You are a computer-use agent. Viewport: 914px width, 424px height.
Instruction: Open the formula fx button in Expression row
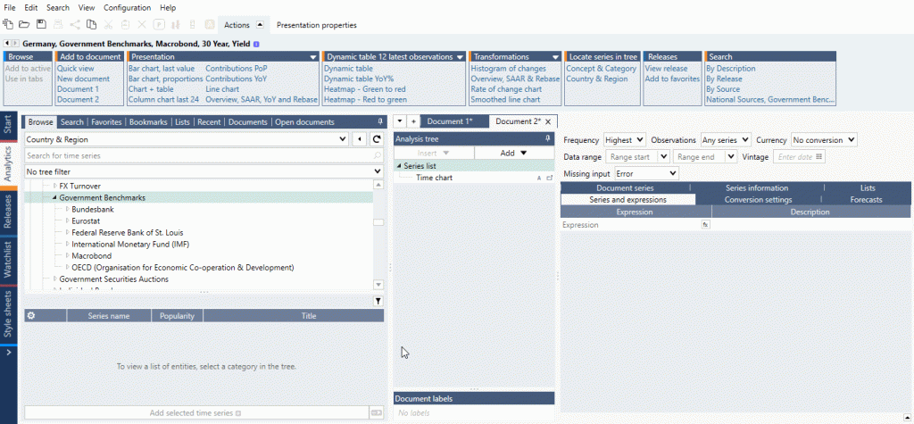tap(704, 226)
